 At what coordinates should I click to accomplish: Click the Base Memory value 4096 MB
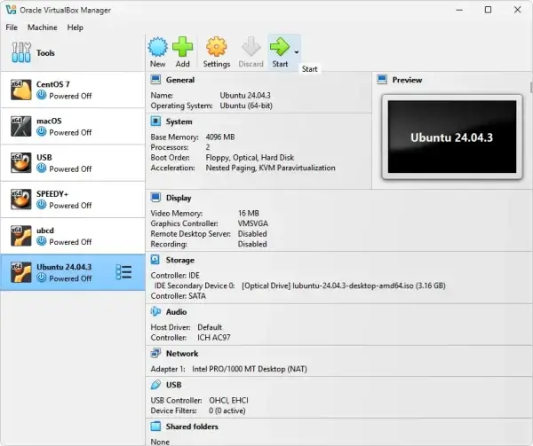click(220, 137)
